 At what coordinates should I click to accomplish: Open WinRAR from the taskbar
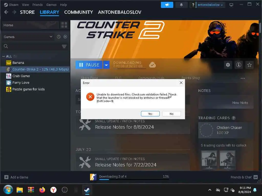tap(31, 190)
